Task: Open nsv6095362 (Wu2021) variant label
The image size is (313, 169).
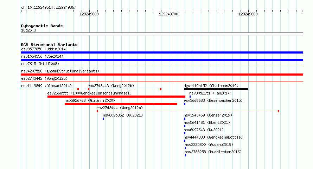Action: tap(123, 115)
